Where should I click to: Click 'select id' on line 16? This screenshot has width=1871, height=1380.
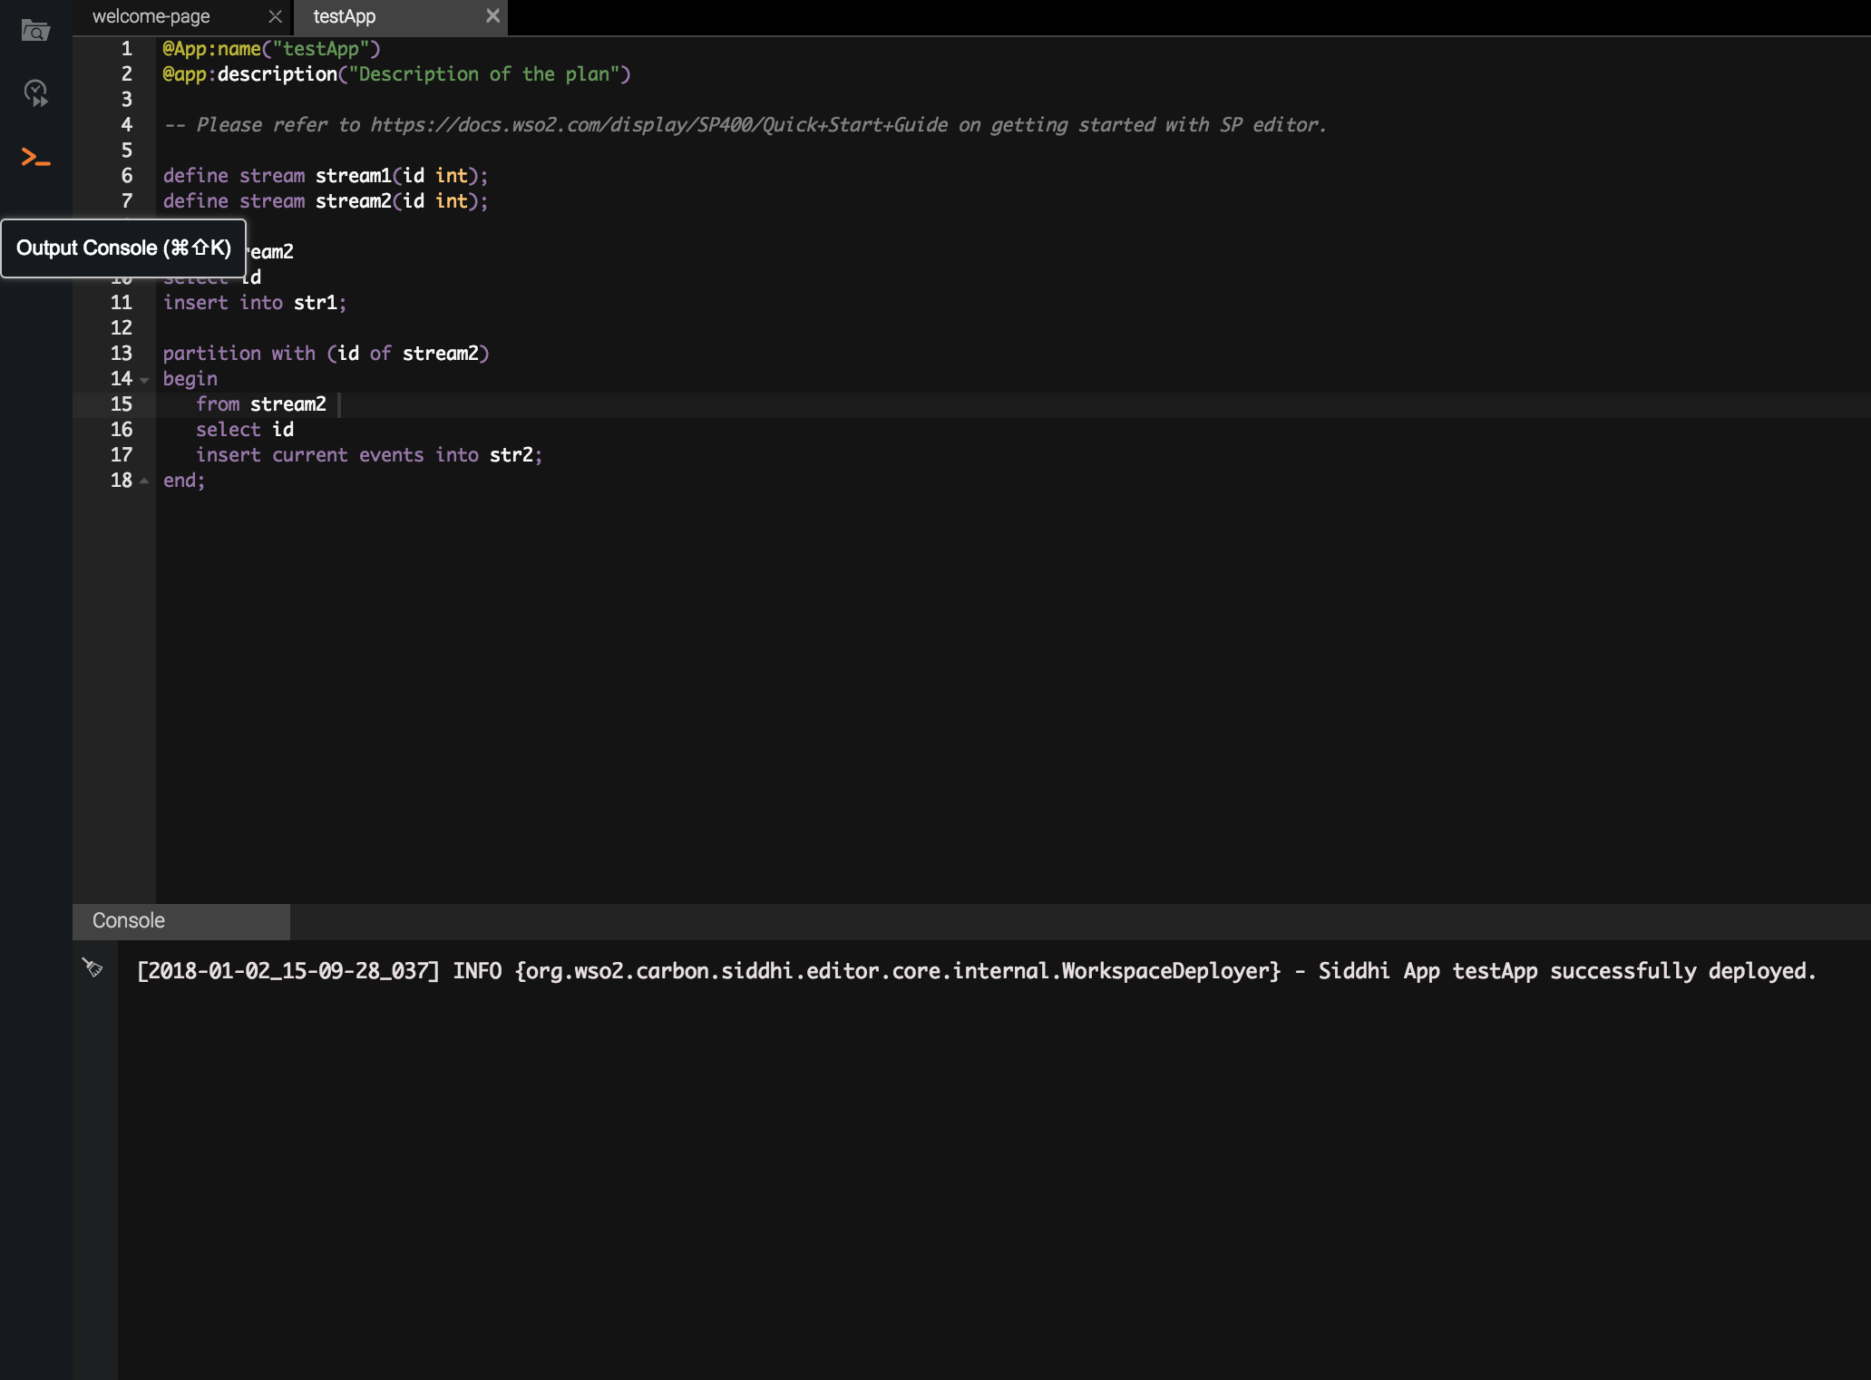[245, 430]
